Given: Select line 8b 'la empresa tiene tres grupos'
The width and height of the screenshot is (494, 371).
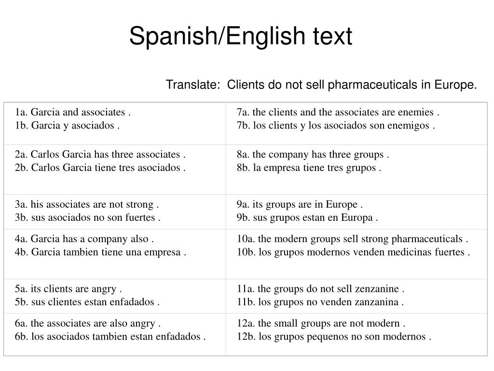Looking at the screenshot, I should [309, 168].
